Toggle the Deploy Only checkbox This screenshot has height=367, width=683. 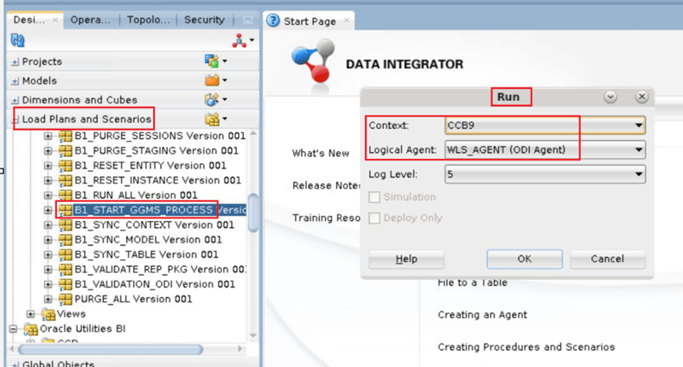tap(374, 218)
